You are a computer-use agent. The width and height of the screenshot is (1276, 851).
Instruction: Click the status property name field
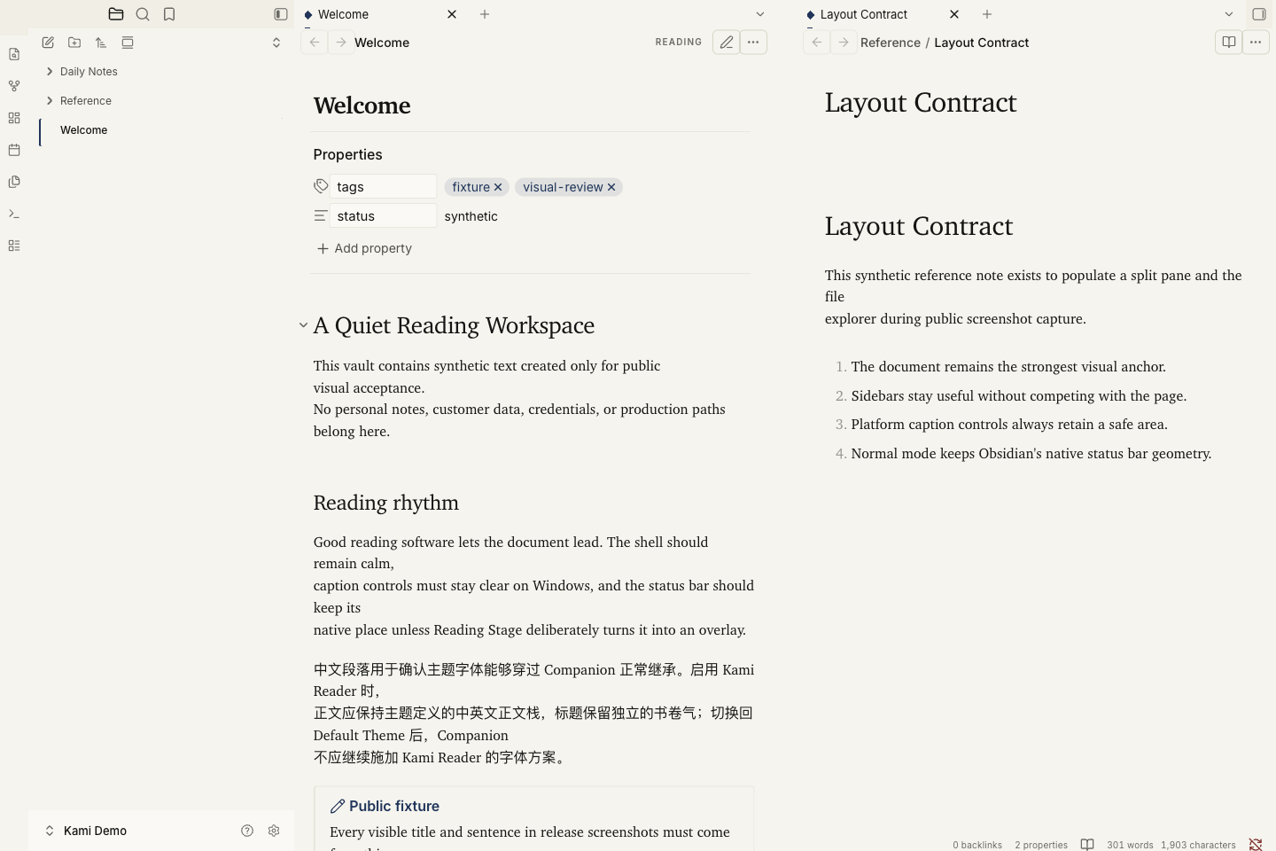coord(383,215)
